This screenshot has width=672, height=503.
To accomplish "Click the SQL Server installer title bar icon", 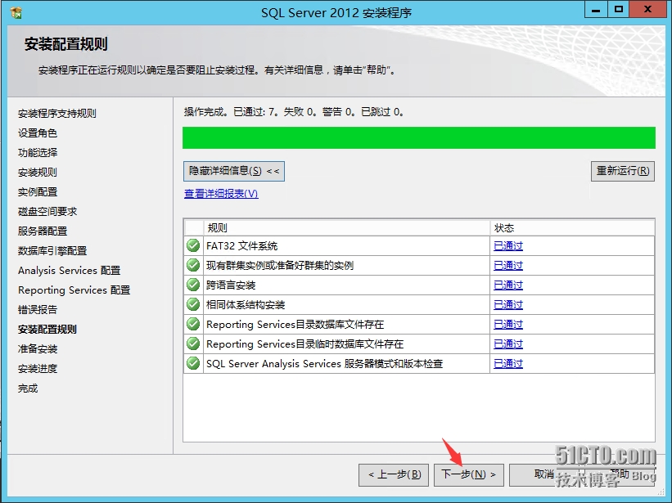I will click(16, 12).
